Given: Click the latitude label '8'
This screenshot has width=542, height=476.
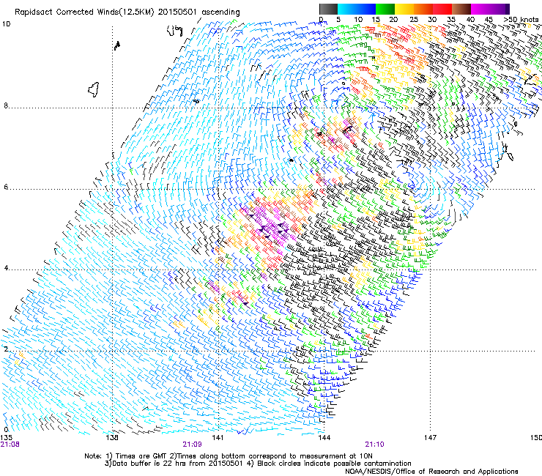Looking at the screenshot, I should [6, 105].
